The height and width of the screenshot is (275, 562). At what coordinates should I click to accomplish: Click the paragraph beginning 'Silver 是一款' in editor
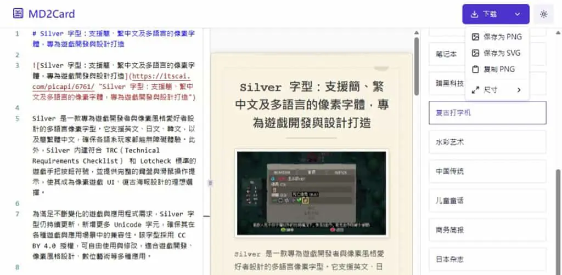[114, 155]
